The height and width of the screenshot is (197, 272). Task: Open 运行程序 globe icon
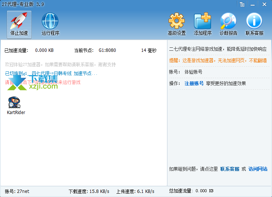pos(50,24)
